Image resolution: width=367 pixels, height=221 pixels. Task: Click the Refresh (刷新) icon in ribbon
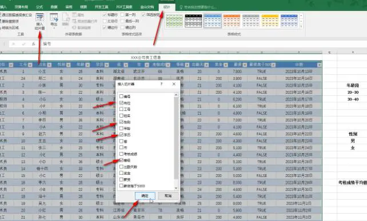tap(66, 20)
